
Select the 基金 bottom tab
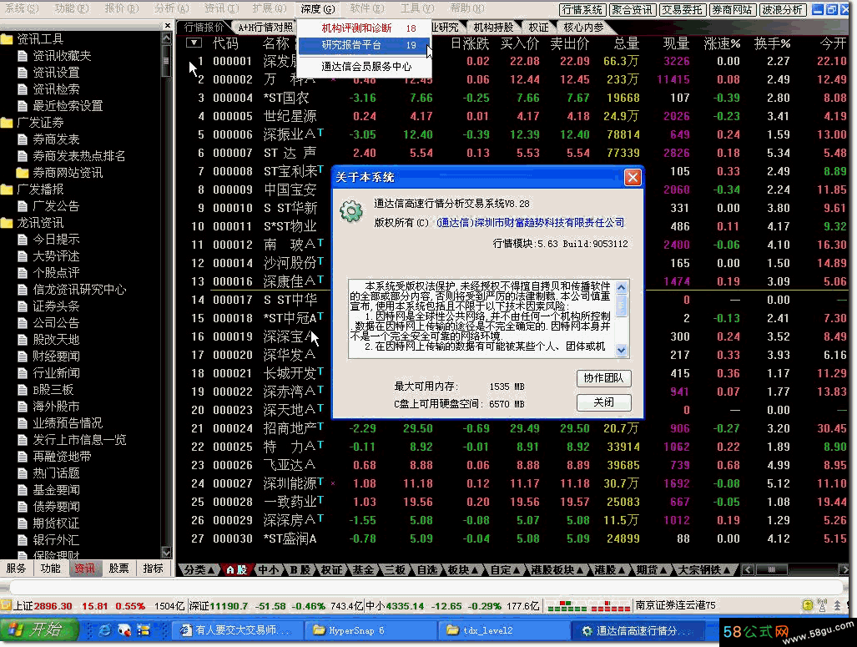[x=363, y=570]
